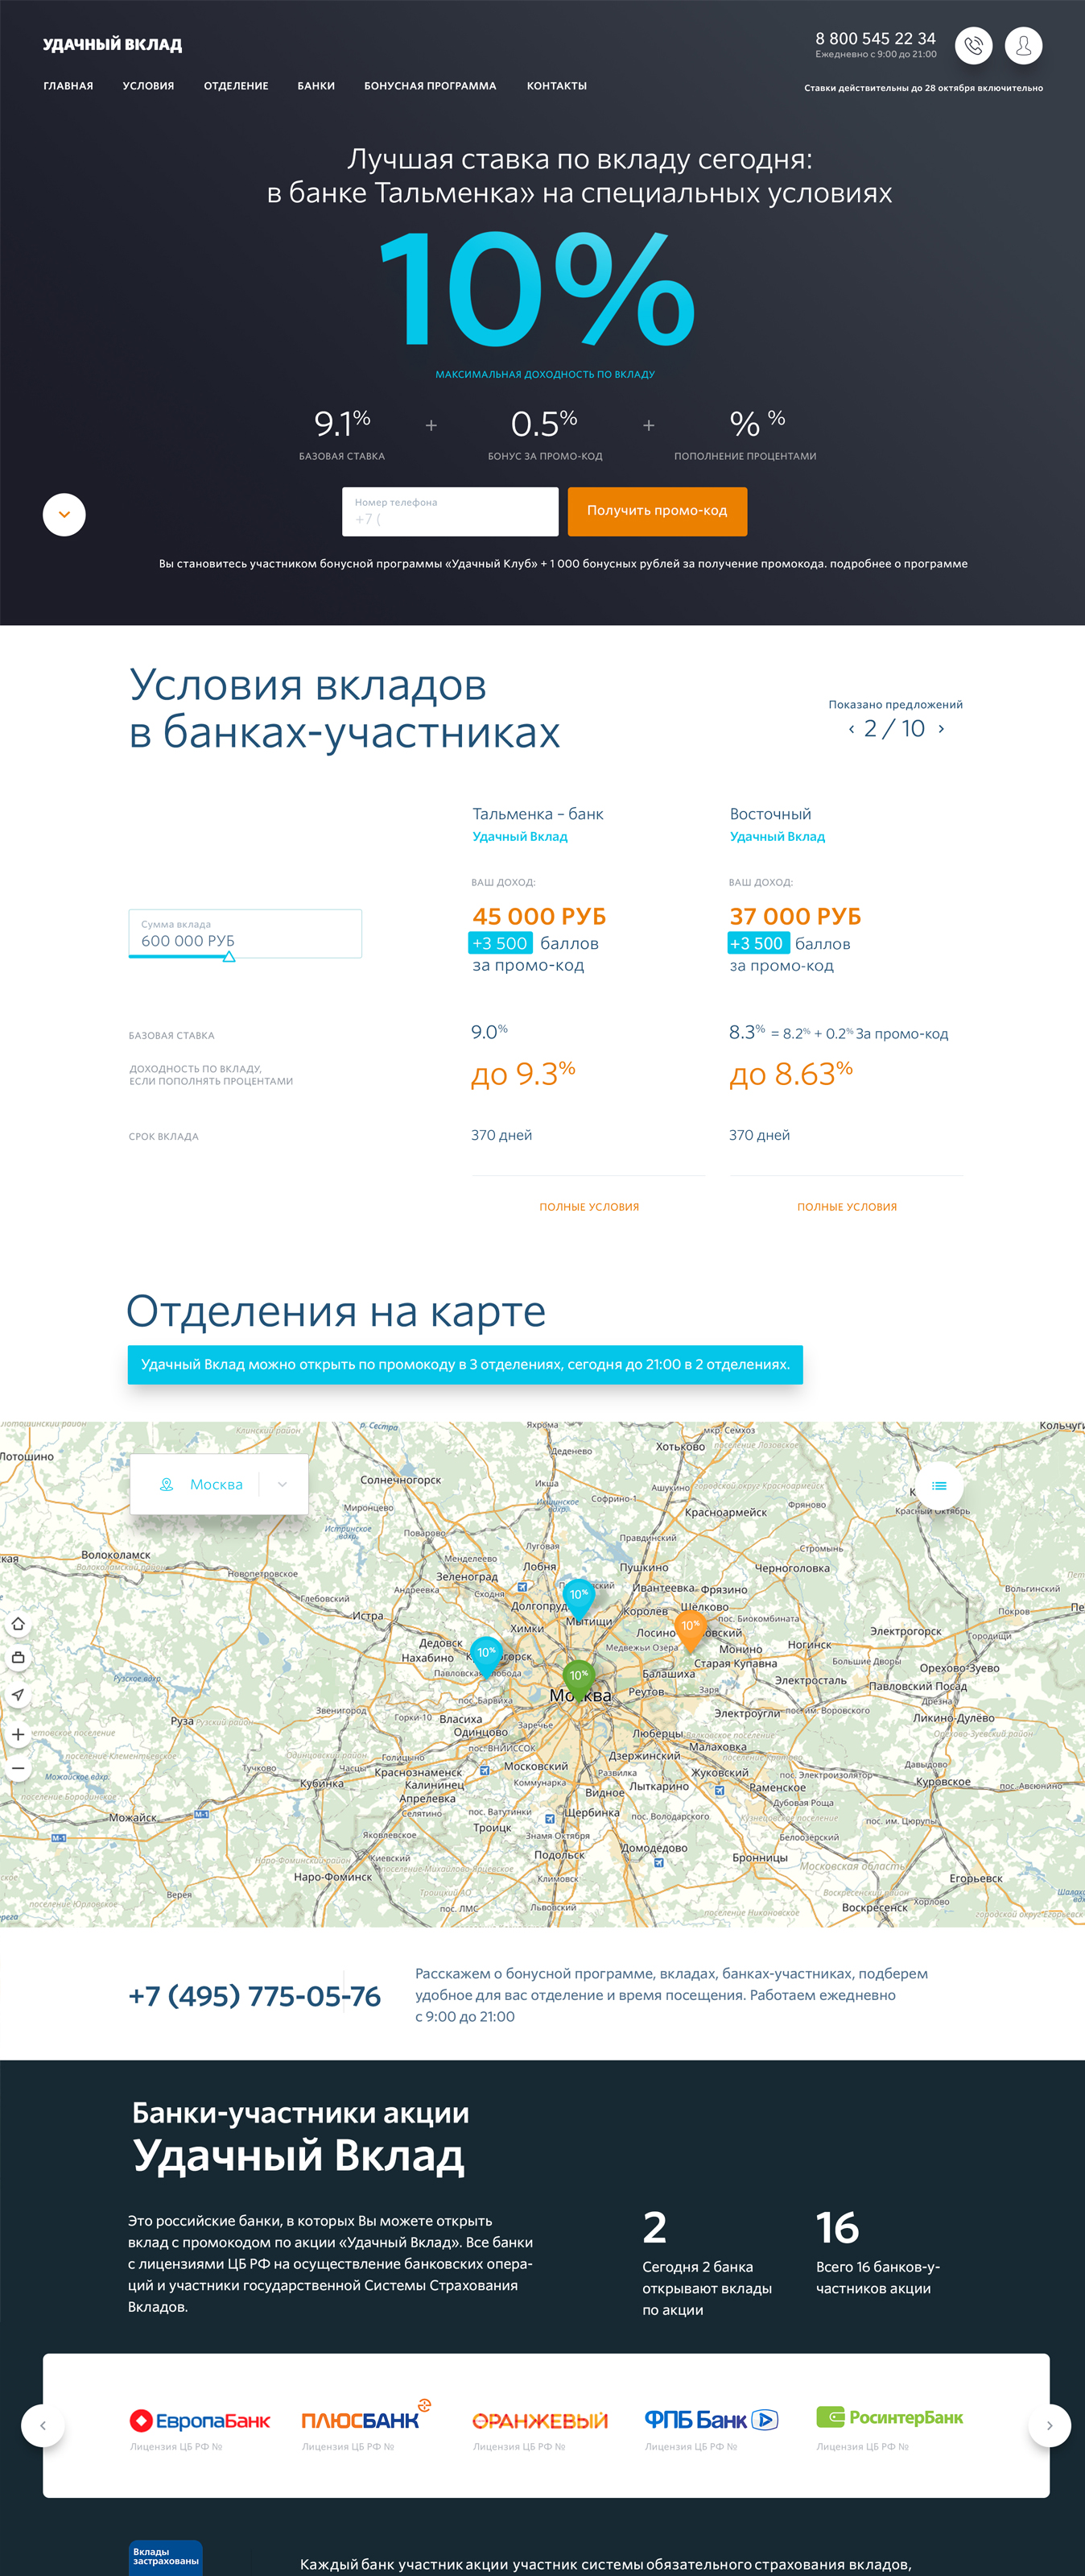Image resolution: width=1085 pixels, height=2576 pixels.
Task: Click the map home icon
Action: pos(18,1624)
